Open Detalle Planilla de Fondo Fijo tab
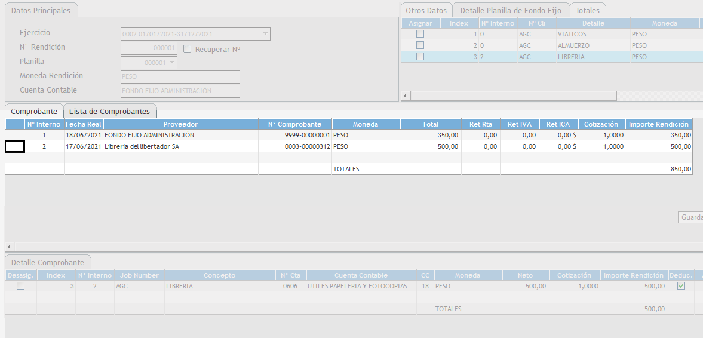The image size is (703, 338). 511,11
